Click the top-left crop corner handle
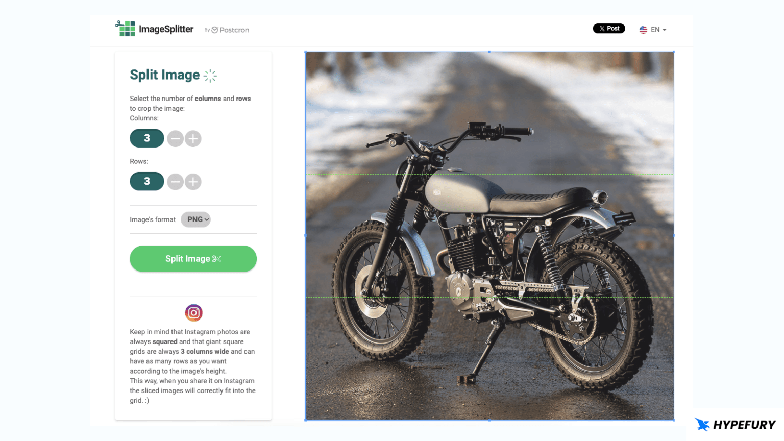 coord(306,52)
